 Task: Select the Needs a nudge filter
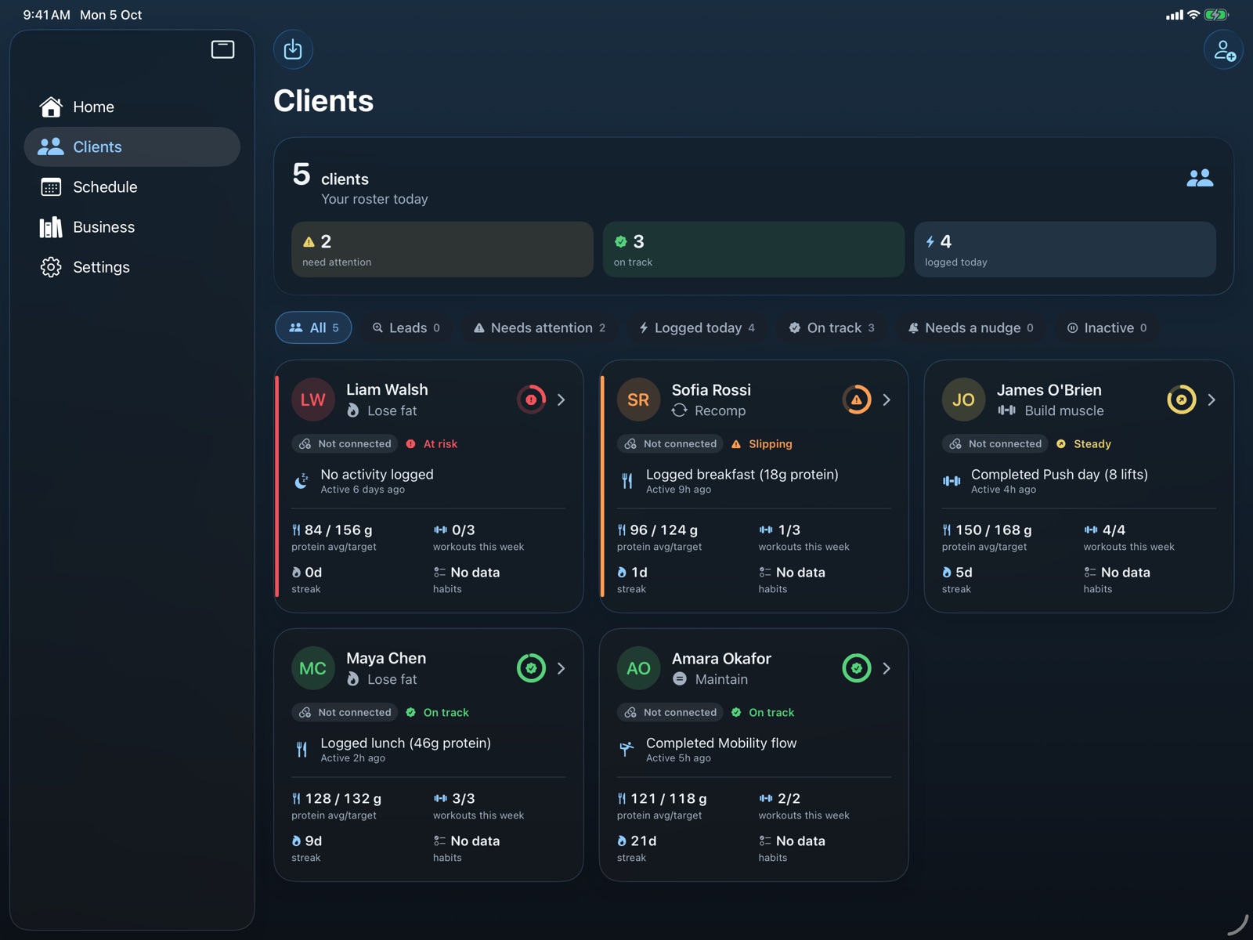(970, 327)
